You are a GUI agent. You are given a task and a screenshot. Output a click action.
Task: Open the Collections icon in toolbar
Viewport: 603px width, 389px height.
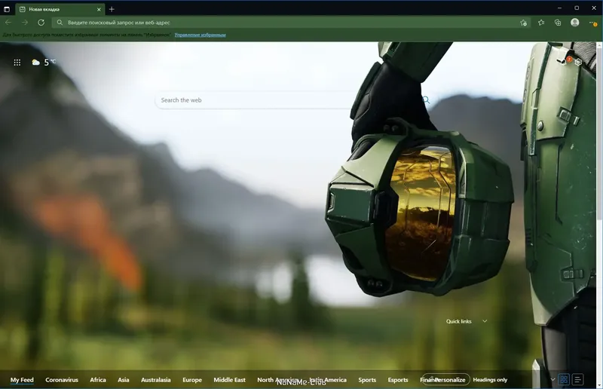tap(558, 23)
